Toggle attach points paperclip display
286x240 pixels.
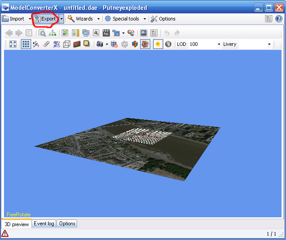click(46, 44)
